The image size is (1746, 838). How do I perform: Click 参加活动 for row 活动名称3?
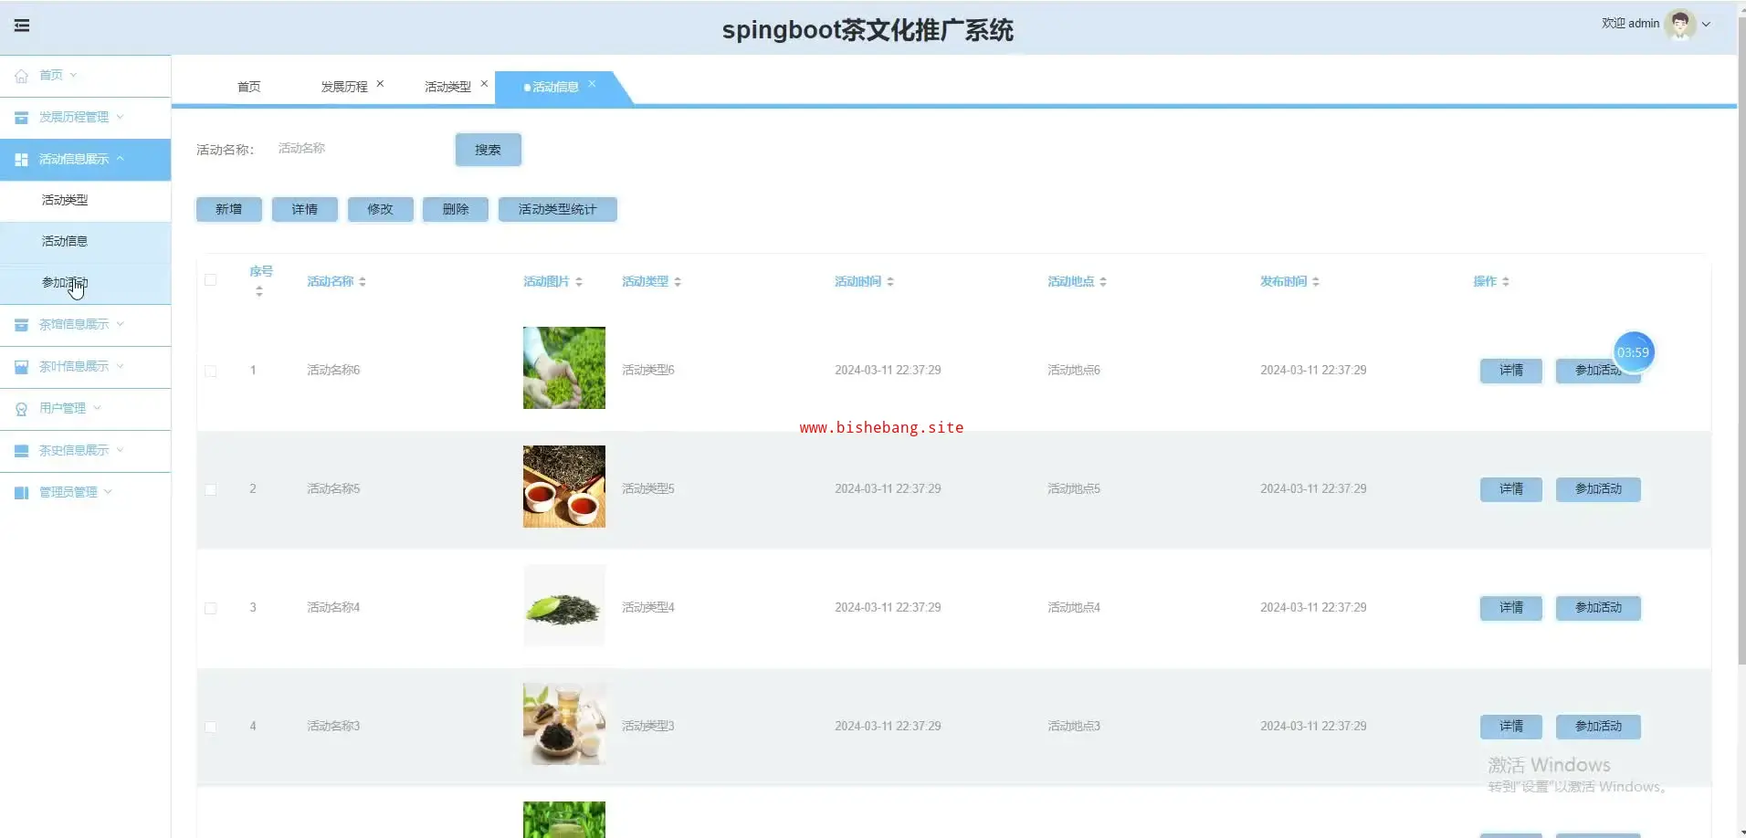(x=1598, y=727)
